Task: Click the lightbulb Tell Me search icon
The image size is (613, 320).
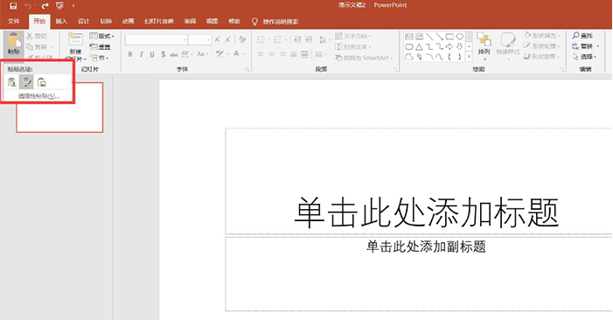Action: tap(254, 22)
